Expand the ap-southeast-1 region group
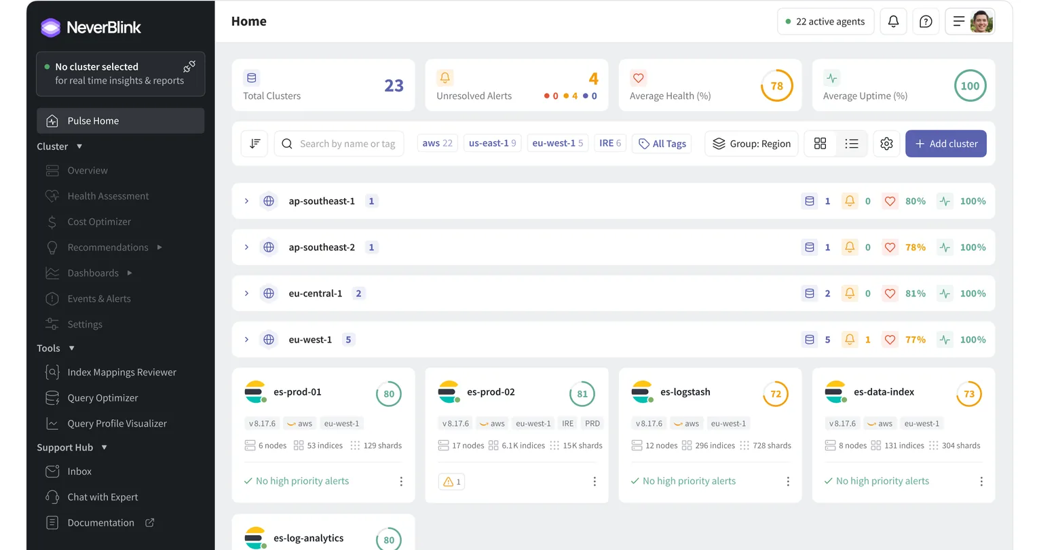This screenshot has height=550, width=1039. (246, 201)
